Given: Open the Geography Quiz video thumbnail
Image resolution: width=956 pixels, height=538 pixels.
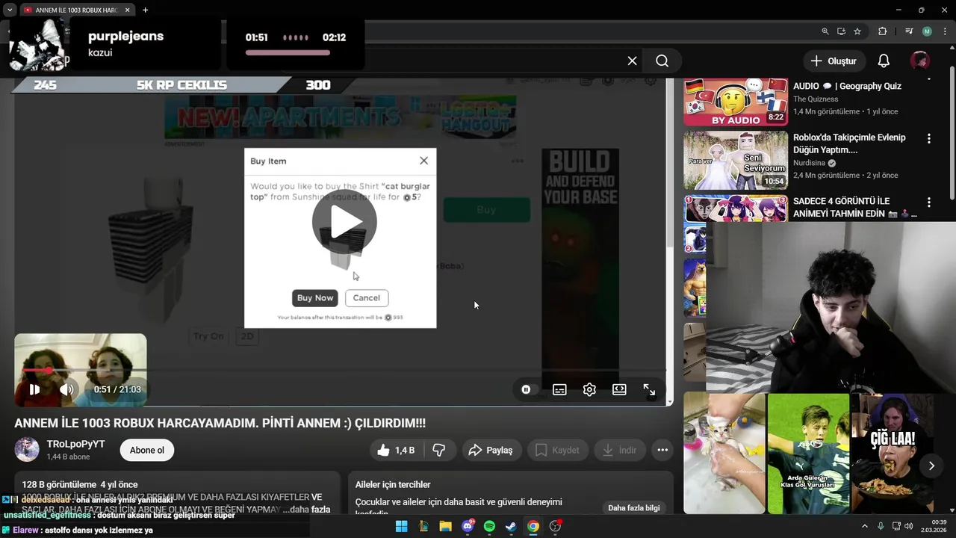Looking at the screenshot, I should point(735,102).
